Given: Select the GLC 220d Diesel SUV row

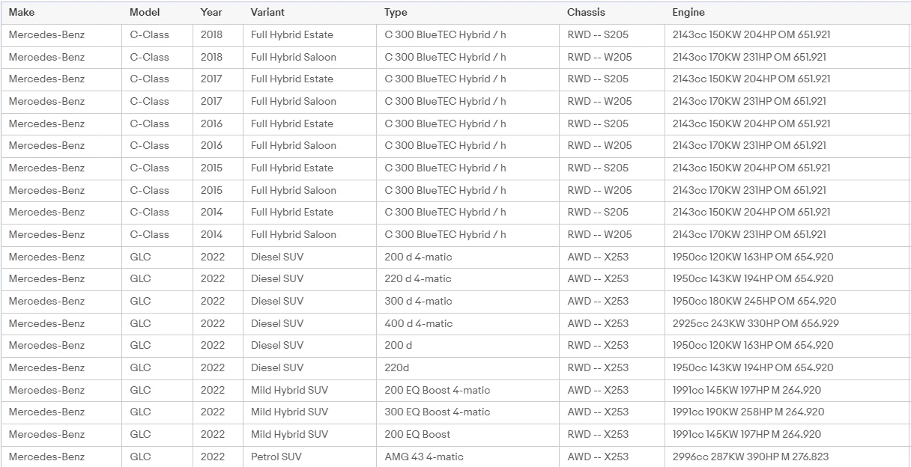Looking at the screenshot, I should [300, 367].
